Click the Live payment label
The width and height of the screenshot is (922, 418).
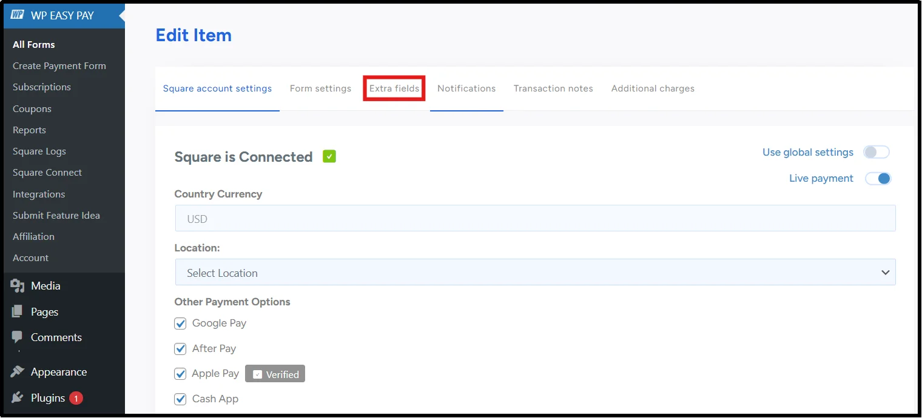point(821,179)
